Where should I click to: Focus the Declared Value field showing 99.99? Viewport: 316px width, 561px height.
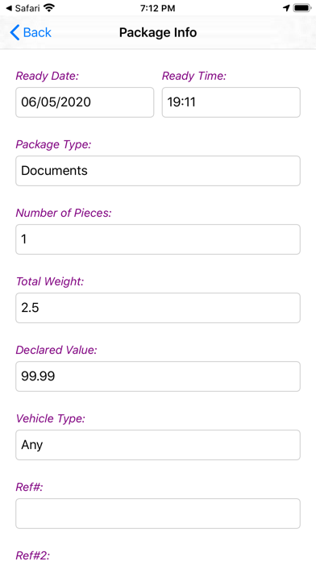tap(158, 376)
